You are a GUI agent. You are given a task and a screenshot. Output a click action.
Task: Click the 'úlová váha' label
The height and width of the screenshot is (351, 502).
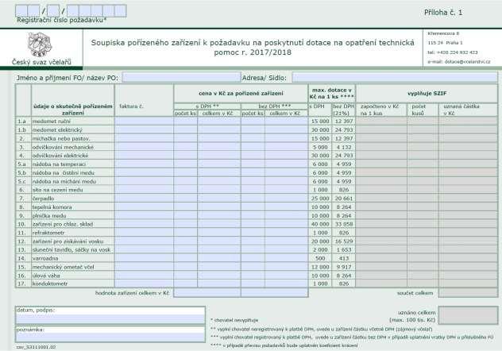point(46,276)
